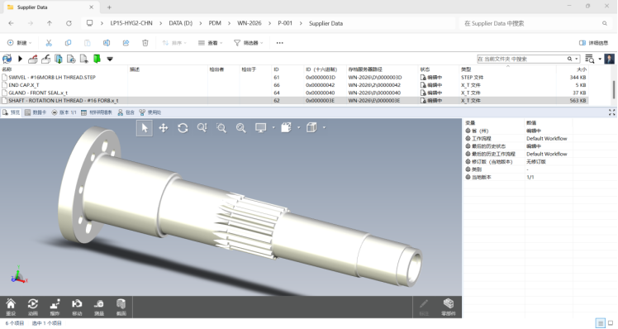Activate the rotate tool in preview toolbar
The height and width of the screenshot is (329, 618).
pyautogui.click(x=183, y=128)
